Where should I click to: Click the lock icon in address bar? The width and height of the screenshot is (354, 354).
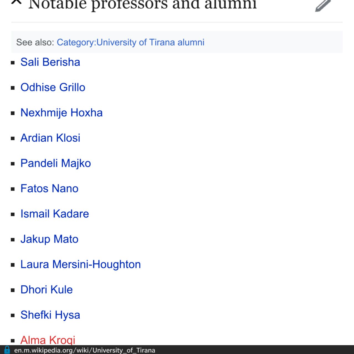point(7,350)
